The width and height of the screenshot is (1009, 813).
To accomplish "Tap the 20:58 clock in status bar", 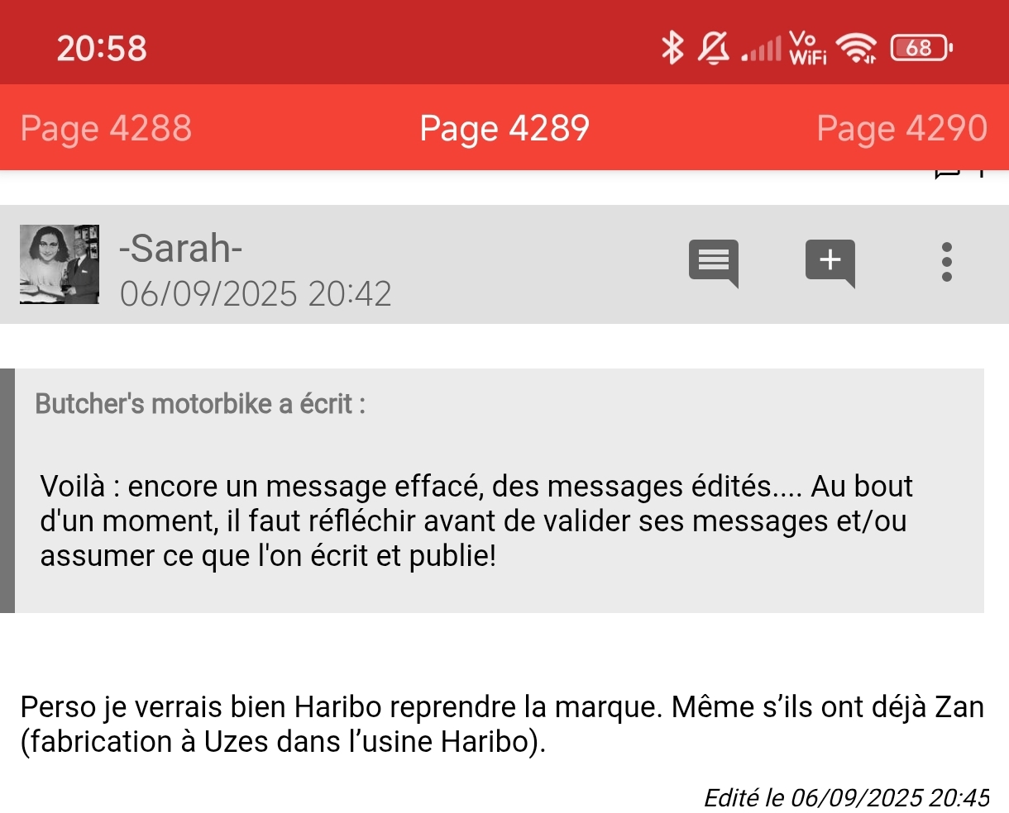I will tap(102, 48).
